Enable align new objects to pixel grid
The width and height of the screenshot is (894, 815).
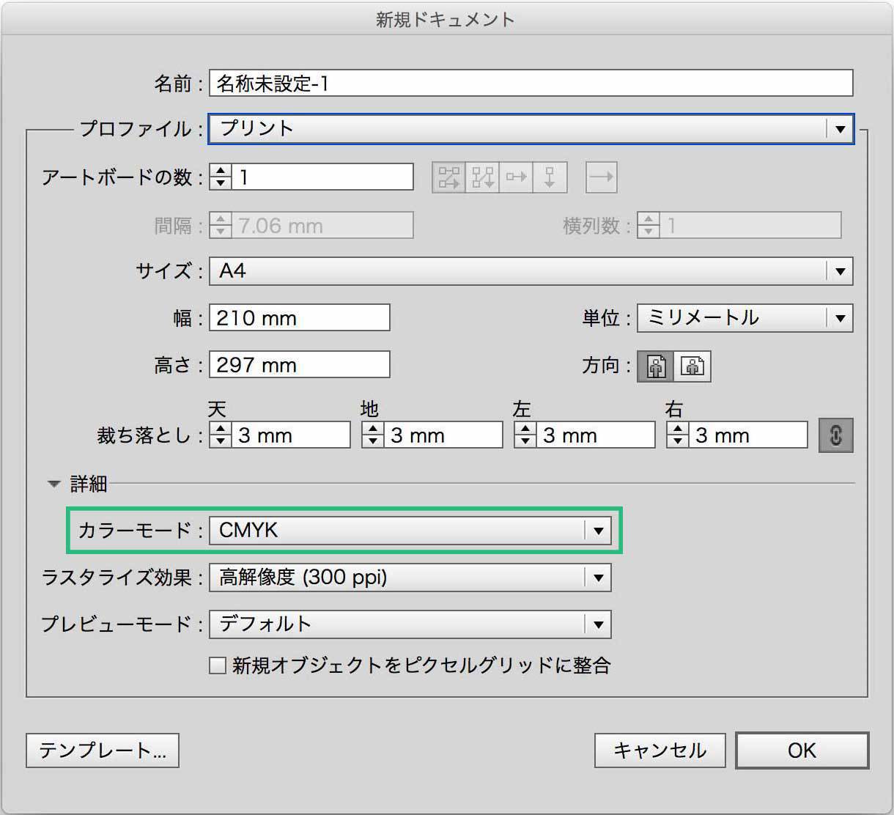(218, 665)
